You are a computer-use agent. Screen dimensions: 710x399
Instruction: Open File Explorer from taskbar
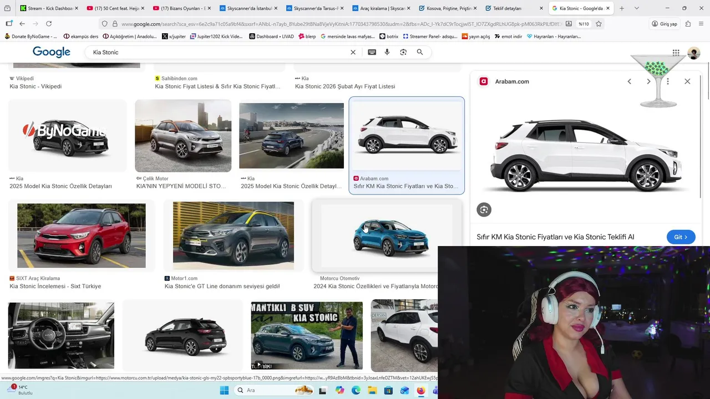click(372, 390)
